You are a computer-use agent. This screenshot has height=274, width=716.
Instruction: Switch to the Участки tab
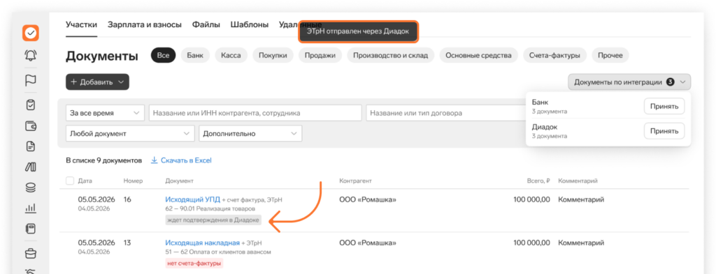pyautogui.click(x=81, y=24)
